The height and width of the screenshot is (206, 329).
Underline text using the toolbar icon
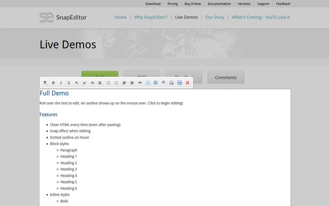(68, 82)
